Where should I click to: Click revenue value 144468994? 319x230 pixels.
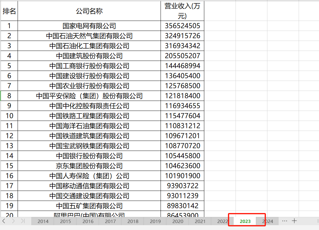click(x=182, y=66)
